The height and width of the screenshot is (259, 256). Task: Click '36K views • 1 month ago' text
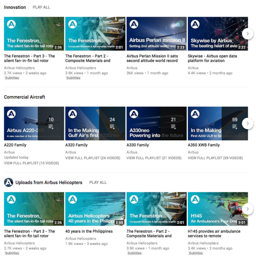pyautogui.click(x=147, y=73)
